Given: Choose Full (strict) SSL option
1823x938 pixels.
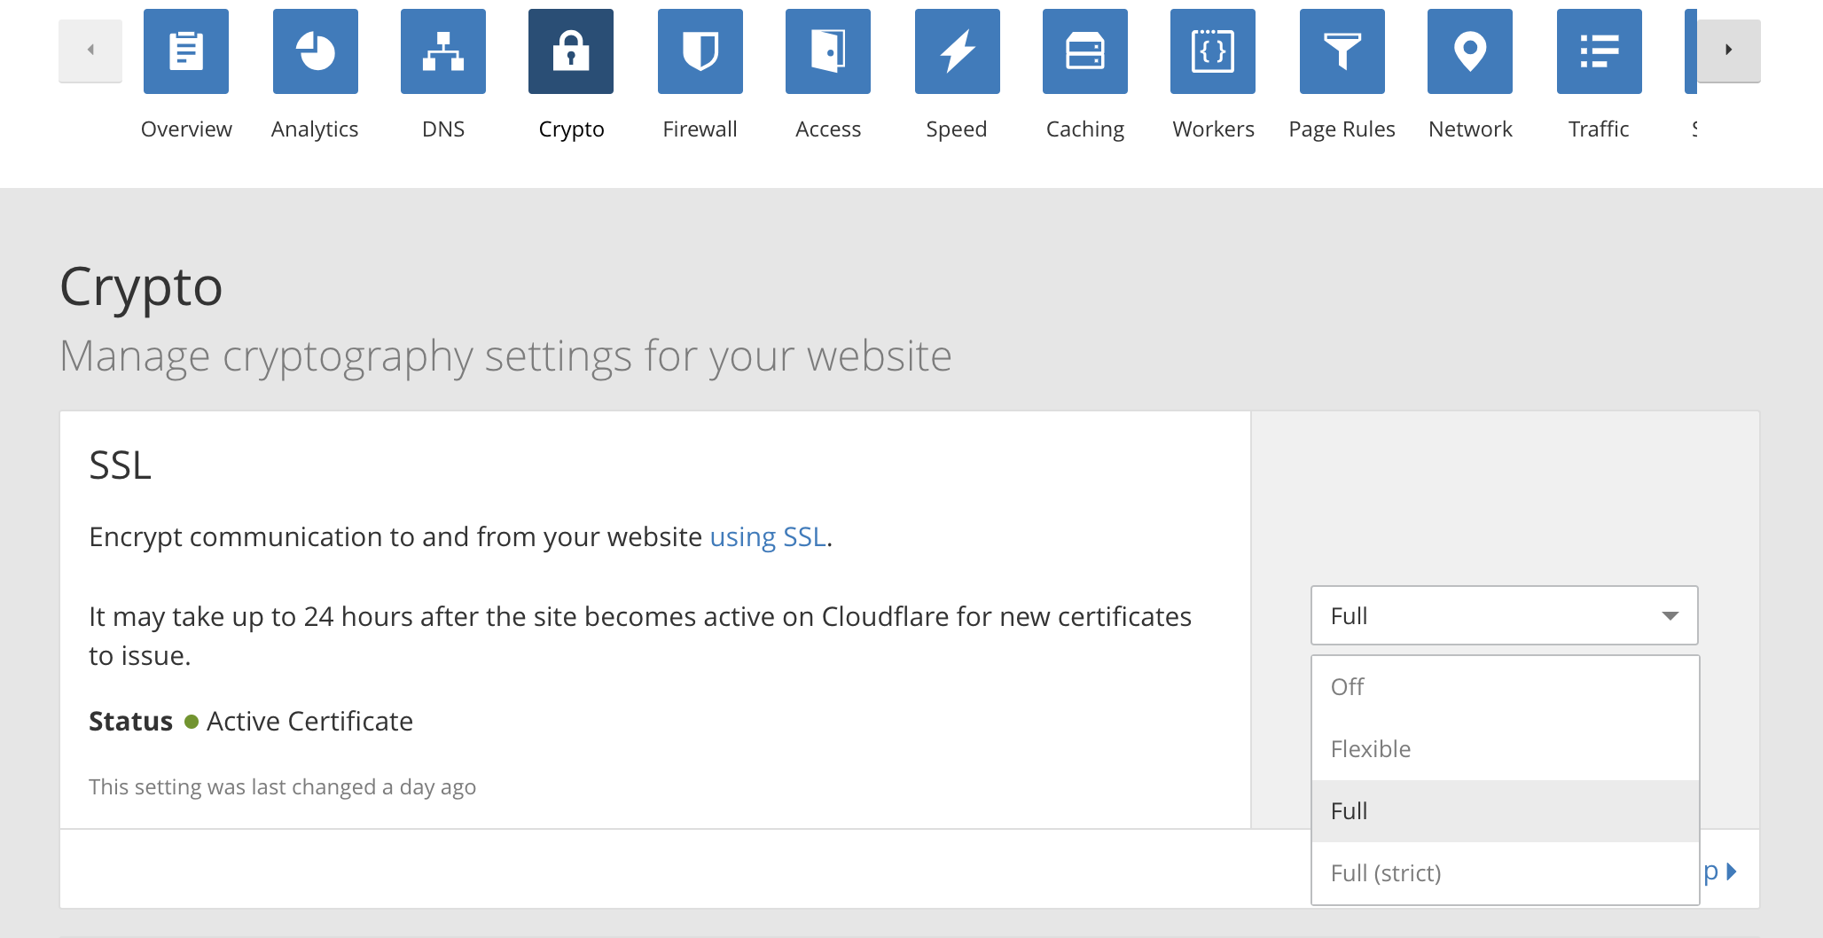Looking at the screenshot, I should tap(1504, 873).
